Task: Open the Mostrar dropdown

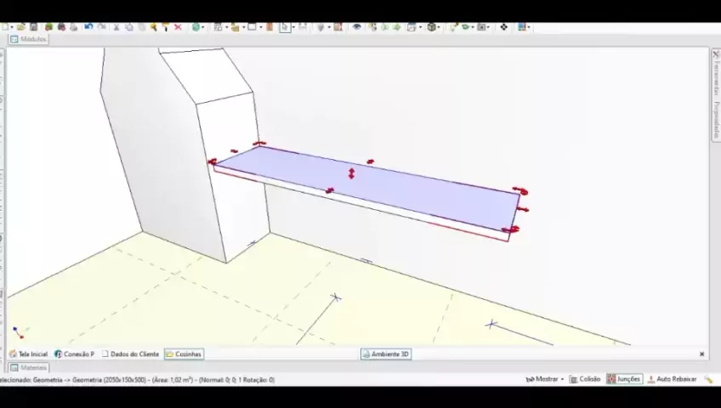Action: [x=544, y=379]
